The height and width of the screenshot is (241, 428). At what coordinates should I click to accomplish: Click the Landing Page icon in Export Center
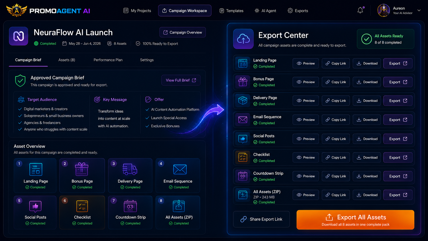[x=243, y=63]
